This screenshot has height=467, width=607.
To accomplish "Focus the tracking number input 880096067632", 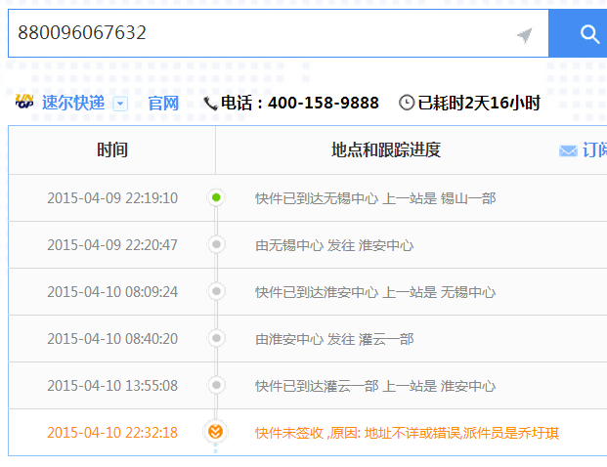I will coord(279,33).
